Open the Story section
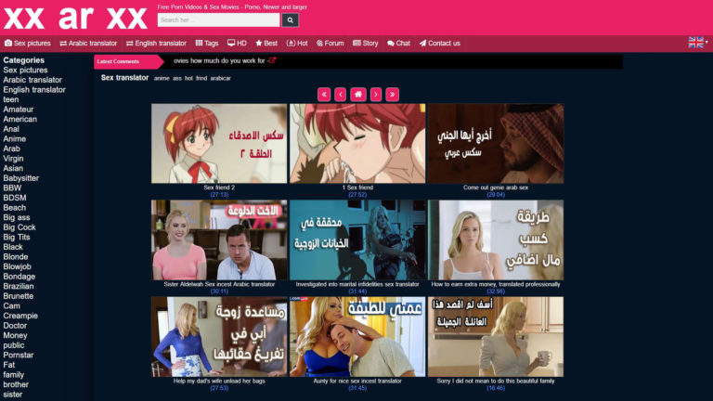Screen dimensions: 713x401 tap(365, 43)
